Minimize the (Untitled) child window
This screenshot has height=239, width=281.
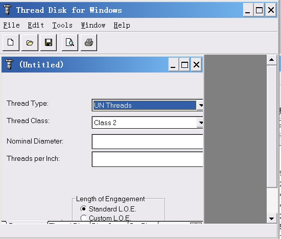point(173,65)
